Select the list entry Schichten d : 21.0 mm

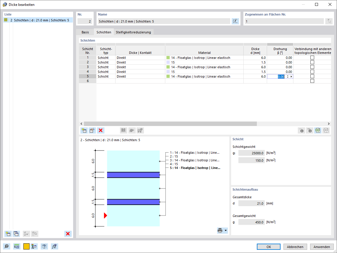[38, 20]
